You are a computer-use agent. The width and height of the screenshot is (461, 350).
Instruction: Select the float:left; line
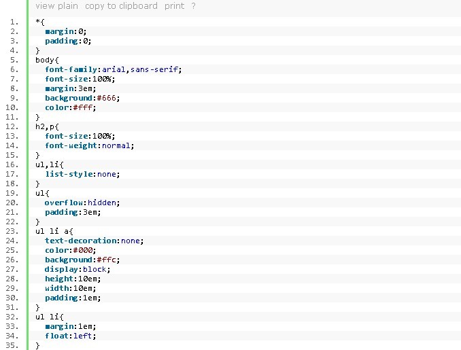coord(71,336)
